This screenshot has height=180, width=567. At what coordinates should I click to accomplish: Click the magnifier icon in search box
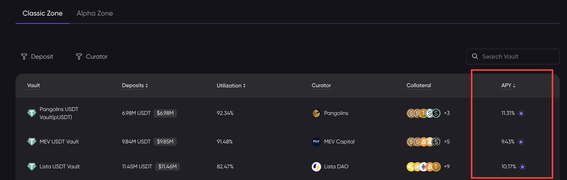pos(475,57)
